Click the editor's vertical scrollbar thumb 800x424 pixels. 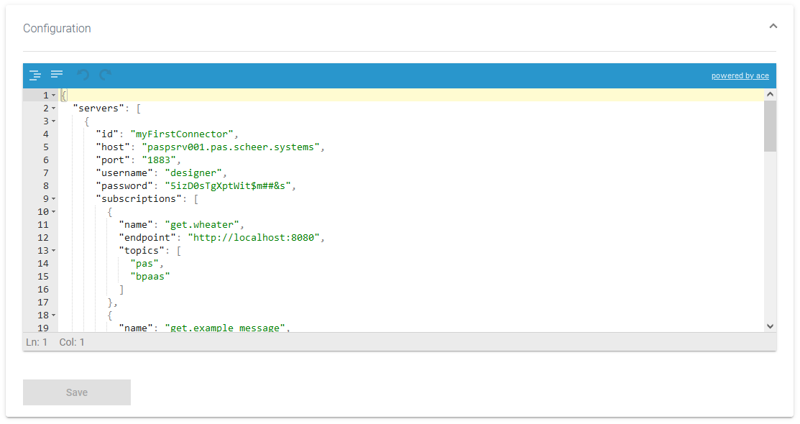(770, 126)
